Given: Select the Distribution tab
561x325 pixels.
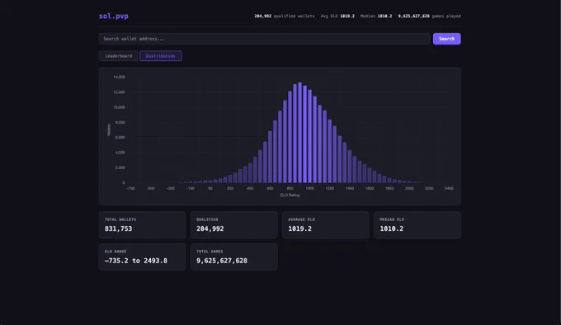Looking at the screenshot, I should pos(161,56).
